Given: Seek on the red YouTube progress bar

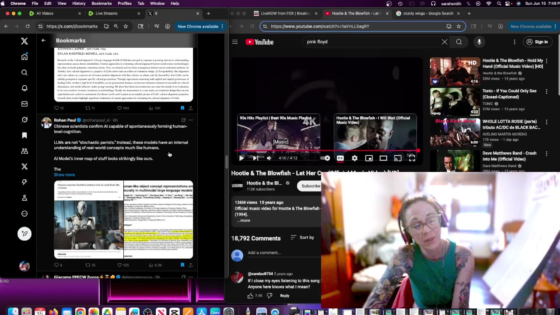Looking at the screenshot, I should pos(326,151).
